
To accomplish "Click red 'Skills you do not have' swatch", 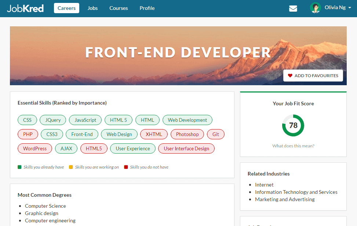I will [126, 167].
